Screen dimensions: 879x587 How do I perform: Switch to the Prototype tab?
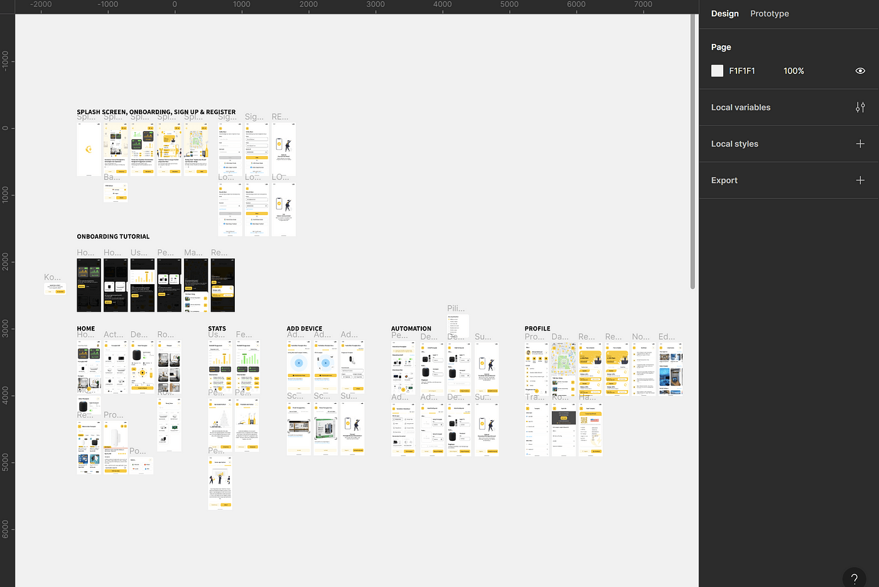(769, 14)
